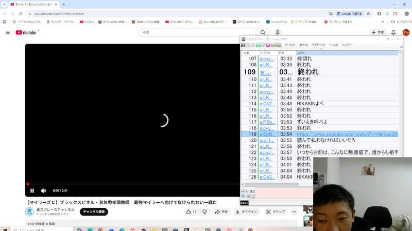Image resolution: width=412 pixels, height=231 pixels.
Task: Open the Help menu in comment viewer
Action: 347,45
